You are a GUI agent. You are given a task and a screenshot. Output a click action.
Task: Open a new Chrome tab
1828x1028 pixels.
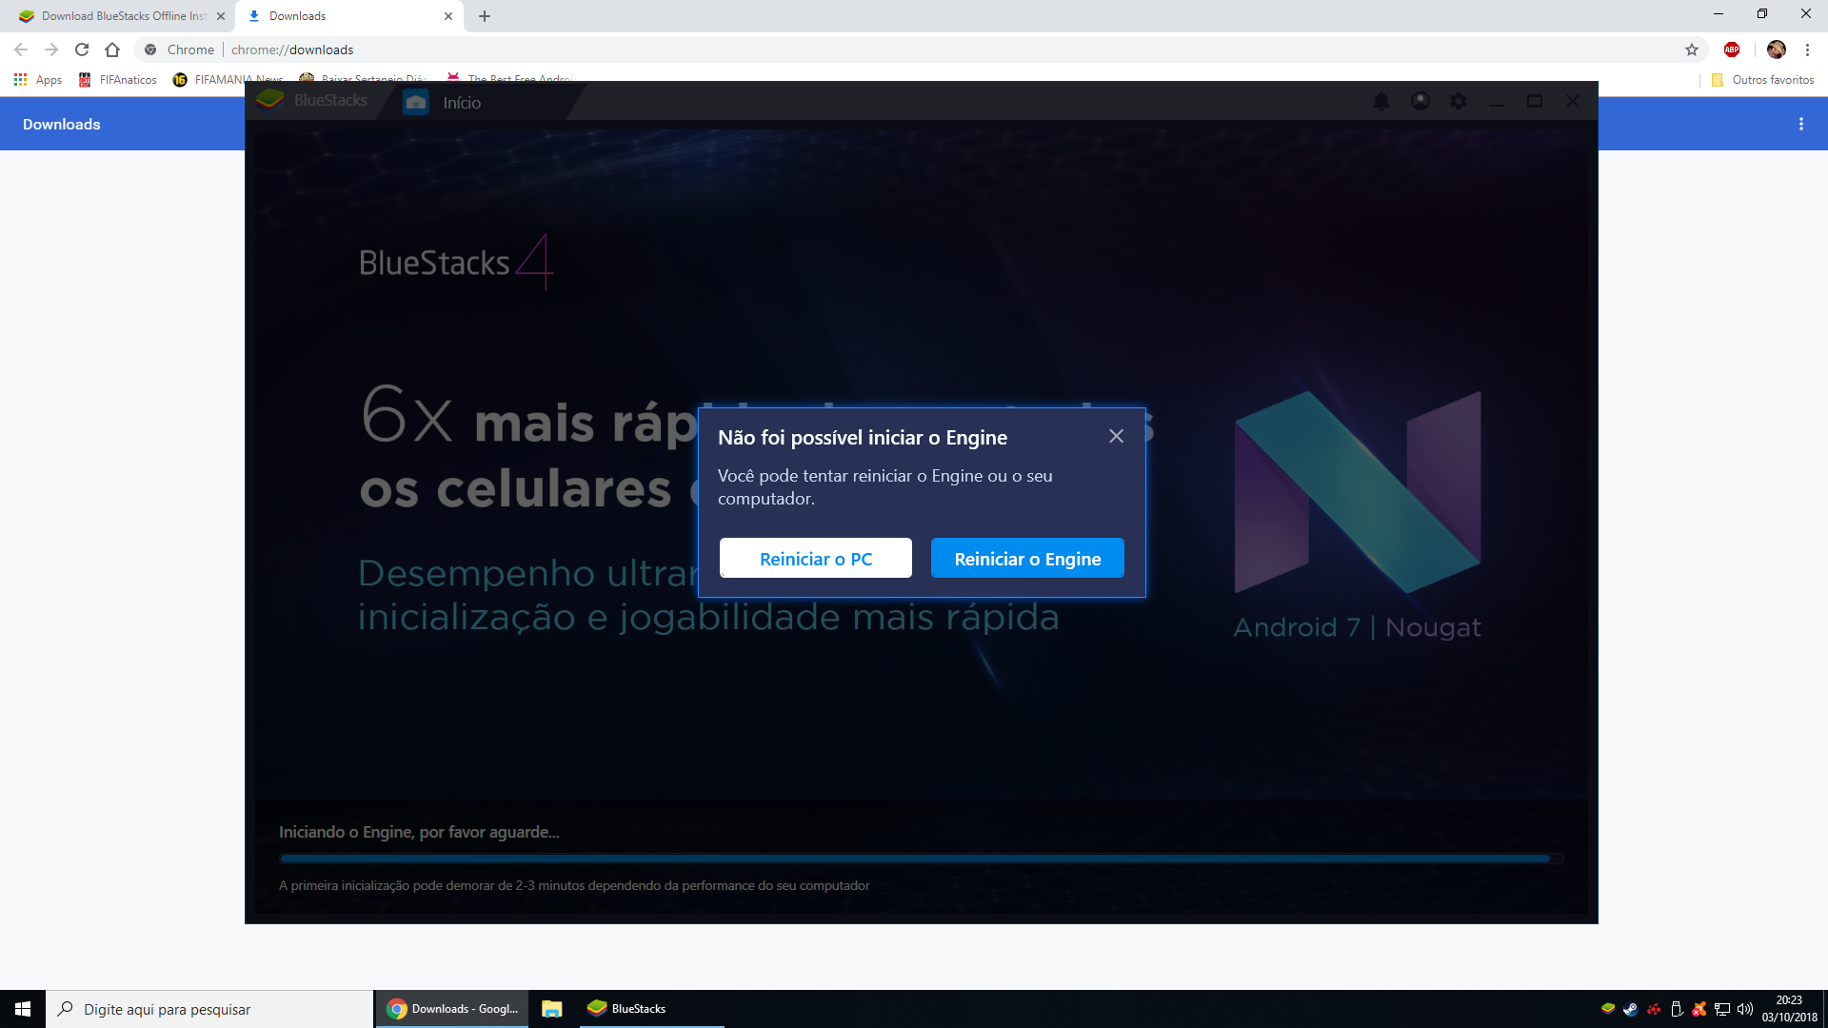coord(485,16)
